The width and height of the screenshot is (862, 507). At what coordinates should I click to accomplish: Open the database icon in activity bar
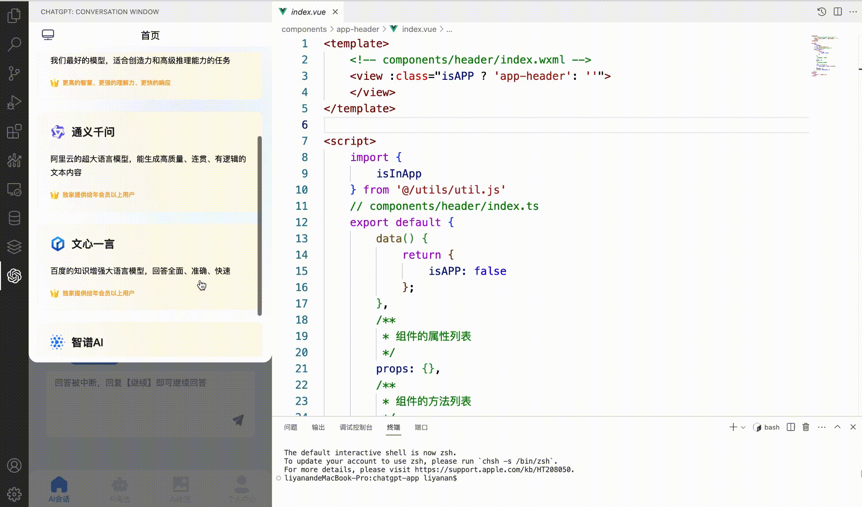click(x=14, y=218)
